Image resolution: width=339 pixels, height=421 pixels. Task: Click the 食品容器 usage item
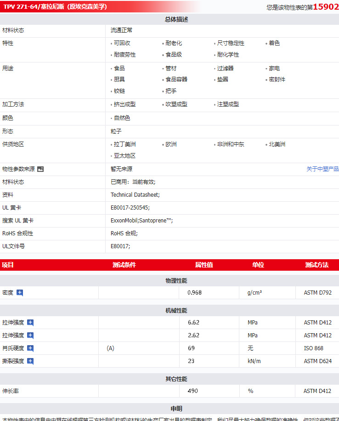(x=176, y=80)
